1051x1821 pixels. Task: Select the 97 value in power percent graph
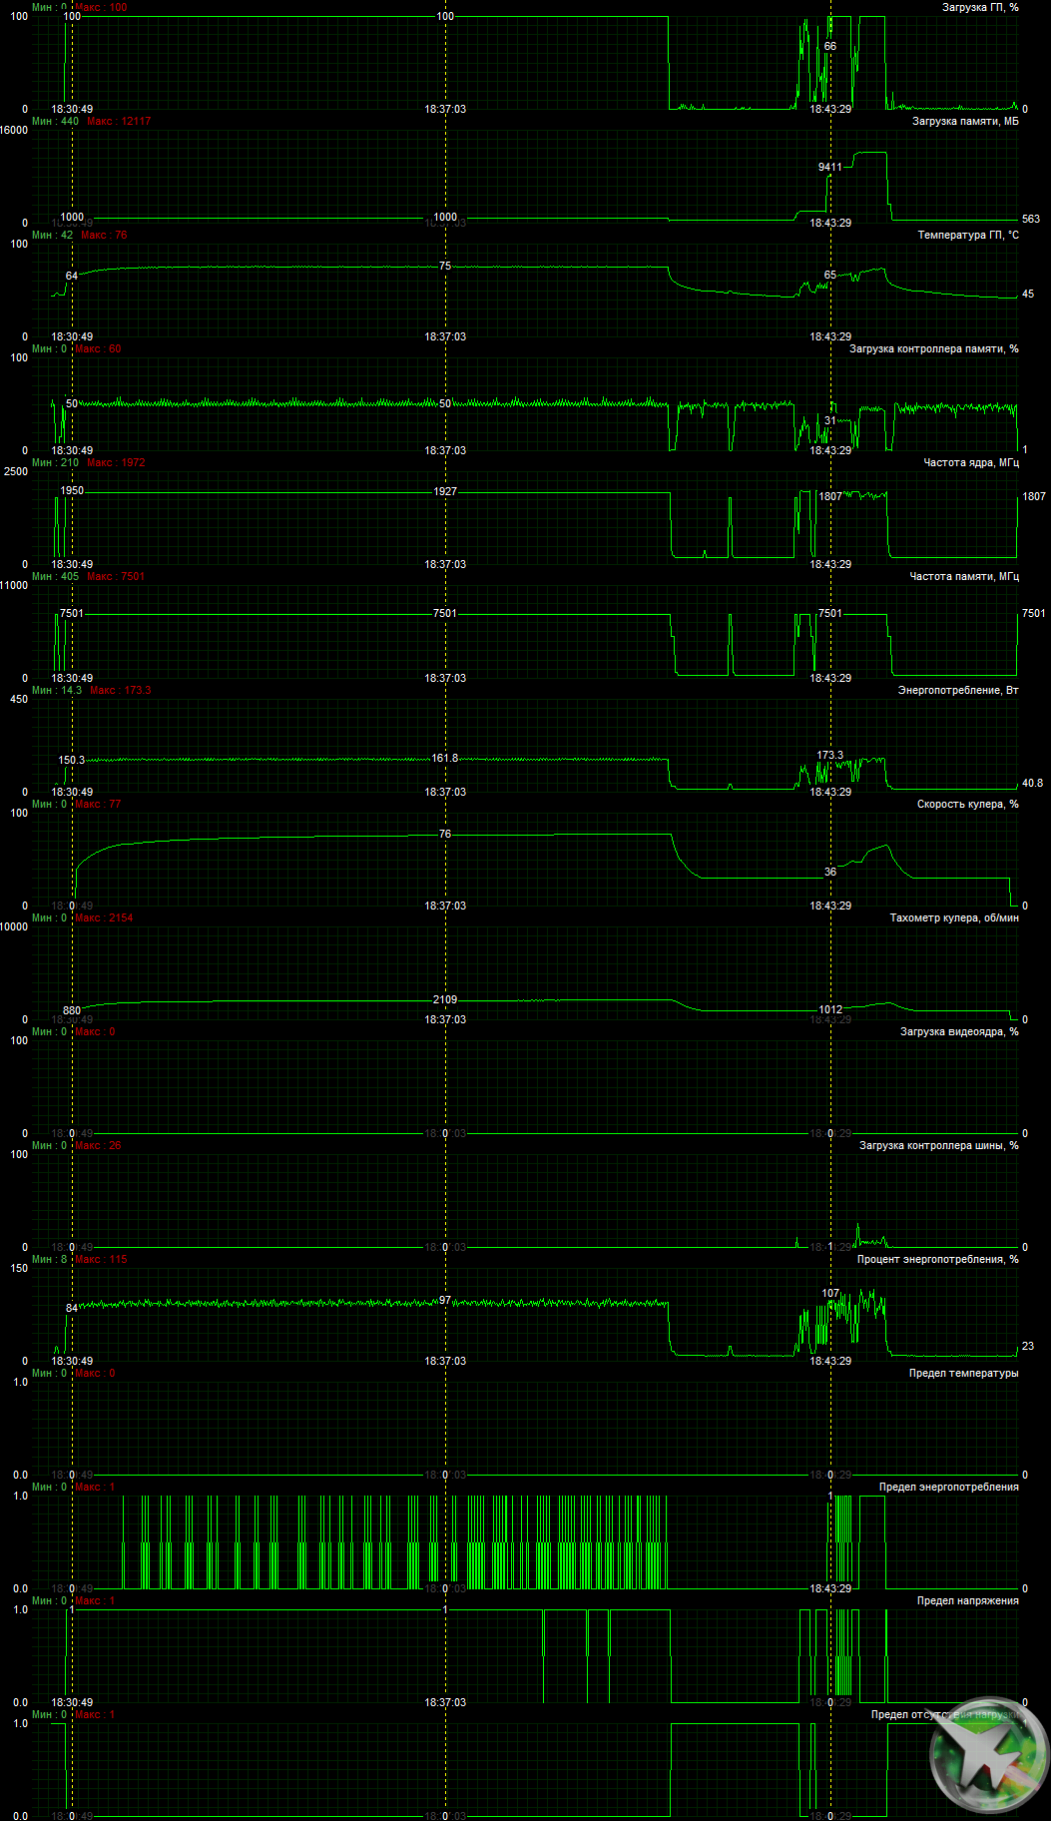445,1300
